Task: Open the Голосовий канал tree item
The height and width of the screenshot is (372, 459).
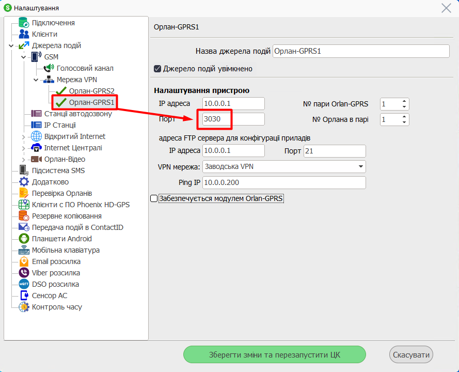Action: tap(85, 68)
